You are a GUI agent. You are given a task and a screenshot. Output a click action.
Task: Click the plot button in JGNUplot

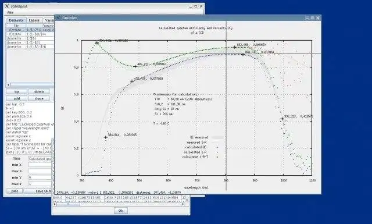(15, 191)
